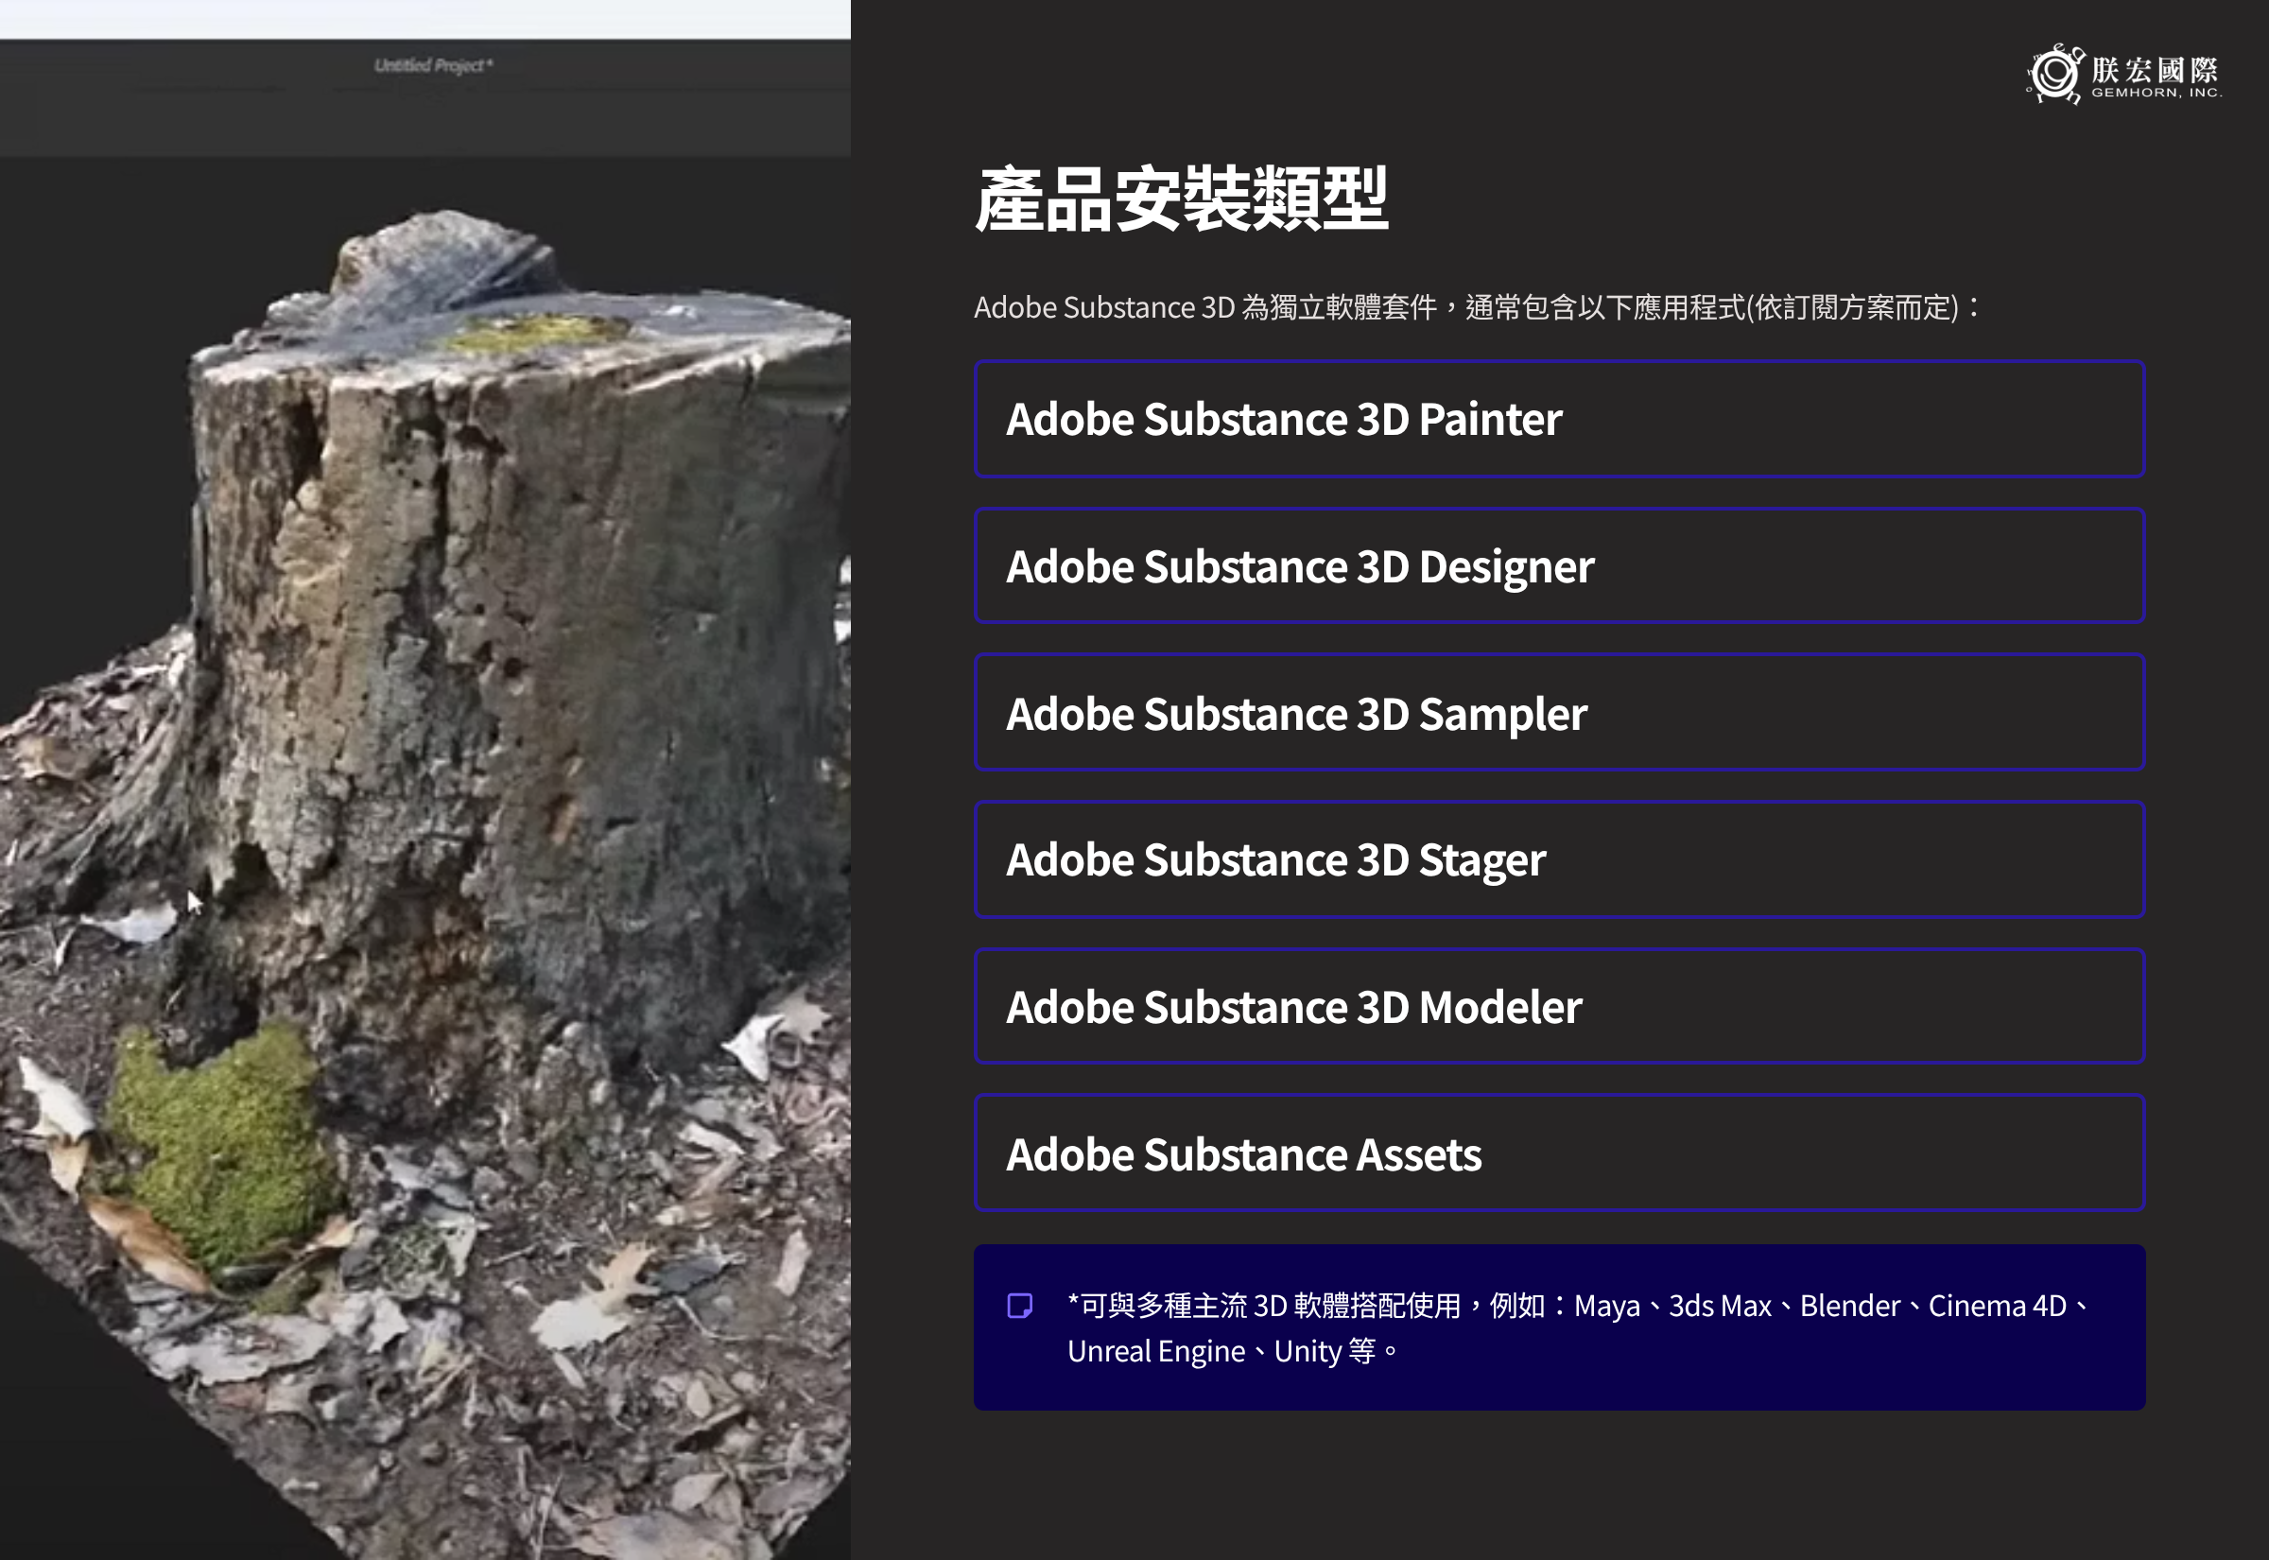The height and width of the screenshot is (1560, 2269).
Task: Click the Gemhorn circular logo emblem
Action: point(2055,75)
